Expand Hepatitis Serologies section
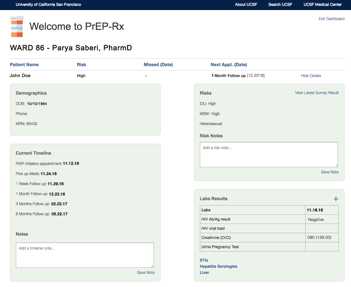This screenshot has height=287, width=351. [218, 266]
